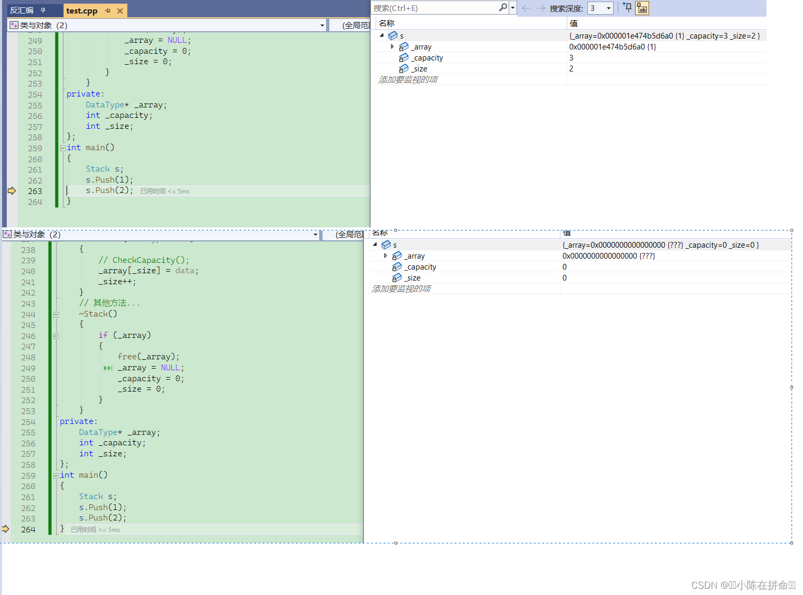Image resolution: width=803 pixels, height=595 pixels.
Task: Click the search magnifier icon
Action: click(x=503, y=8)
